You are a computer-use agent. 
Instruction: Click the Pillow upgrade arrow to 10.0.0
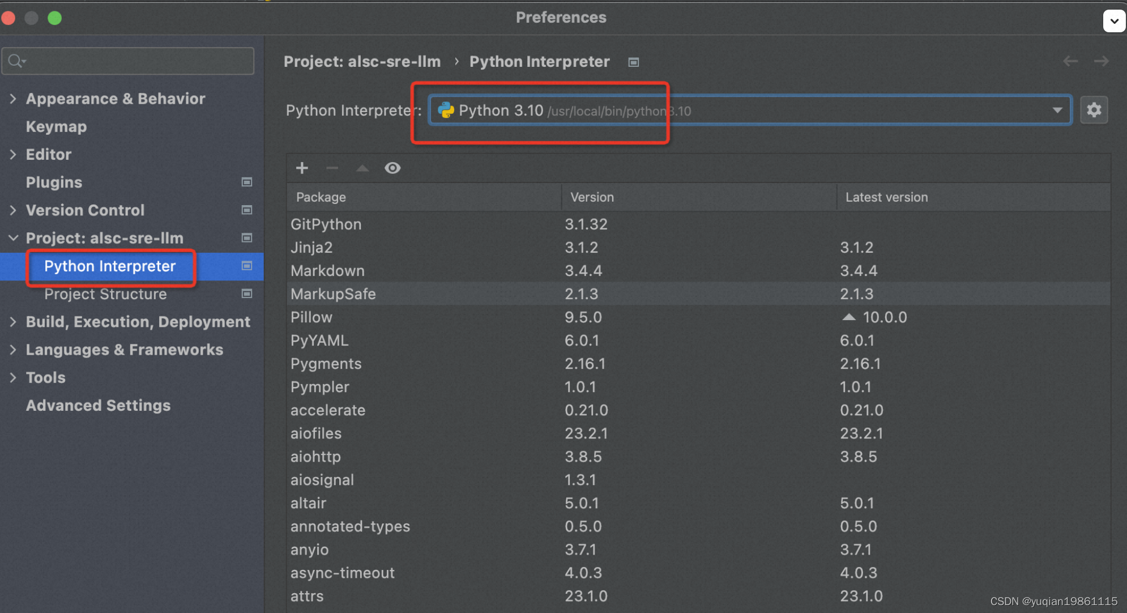coord(848,317)
